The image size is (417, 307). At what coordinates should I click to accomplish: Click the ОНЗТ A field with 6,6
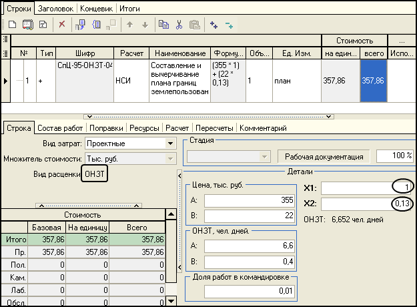coord(250,246)
